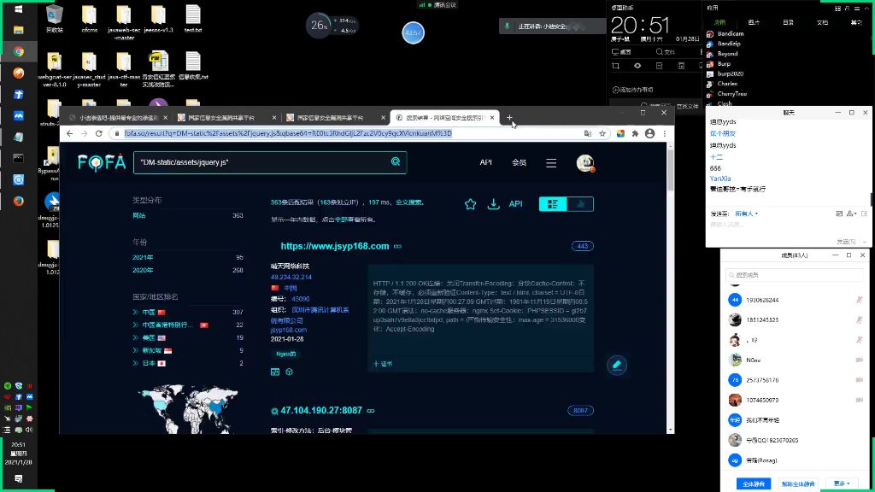Open the https://www.jsyp168.com result link
The image size is (875, 492).
(335, 246)
